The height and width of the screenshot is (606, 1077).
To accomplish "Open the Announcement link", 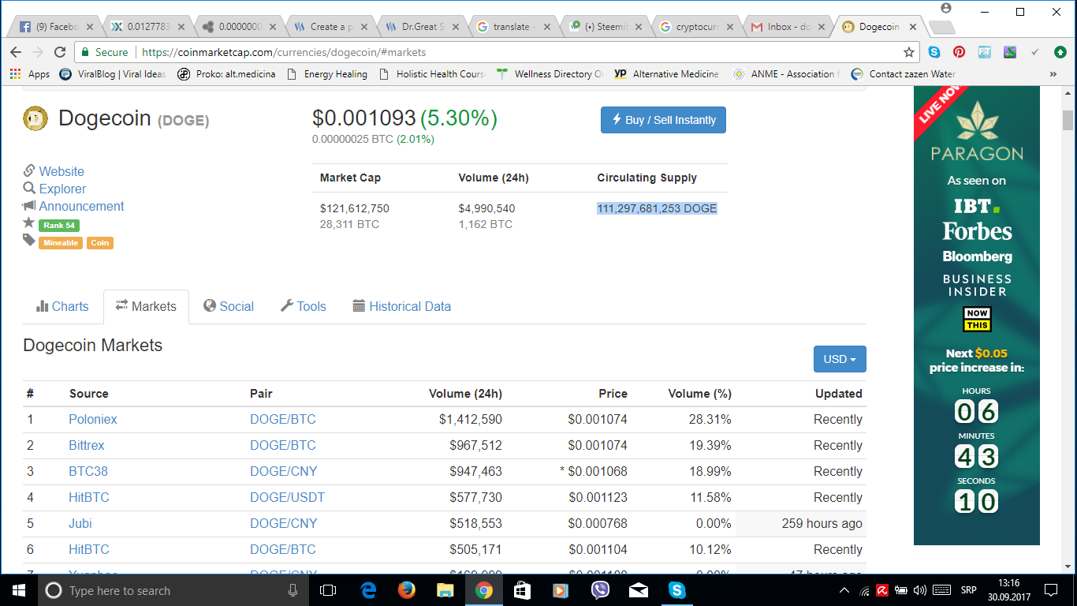I will (82, 206).
